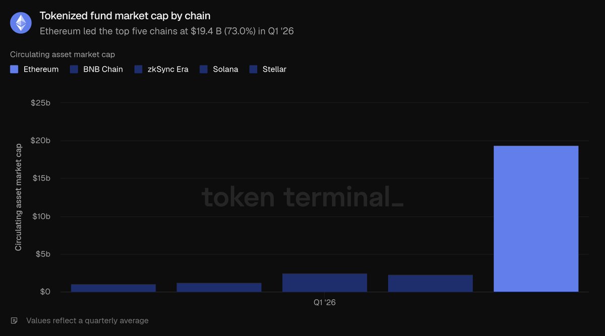Click the fourth dark blue bar

[431, 283]
